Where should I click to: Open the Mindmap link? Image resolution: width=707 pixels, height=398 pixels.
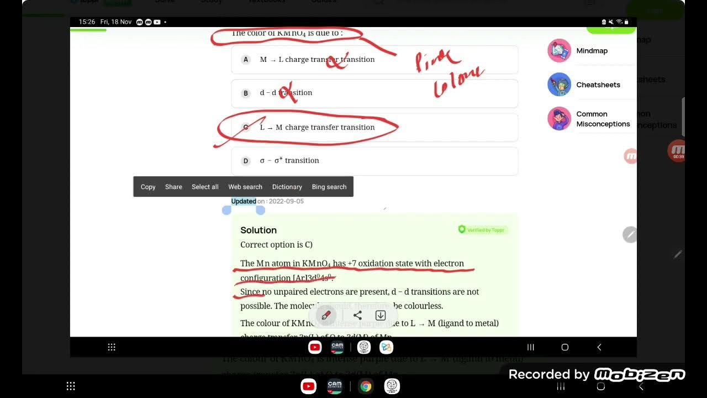pyautogui.click(x=592, y=51)
